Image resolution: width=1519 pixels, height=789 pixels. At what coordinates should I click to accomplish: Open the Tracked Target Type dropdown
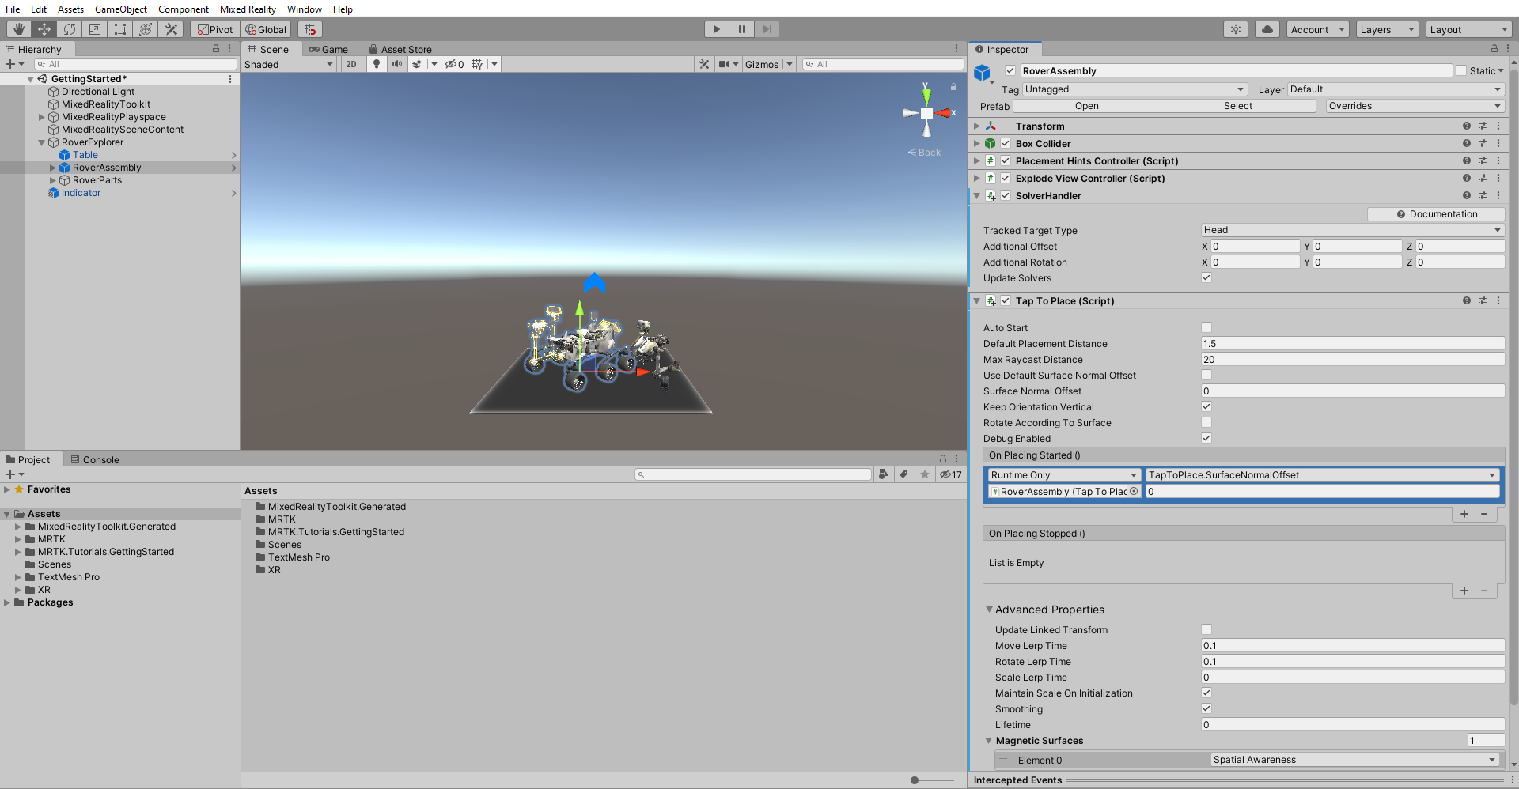click(1352, 230)
